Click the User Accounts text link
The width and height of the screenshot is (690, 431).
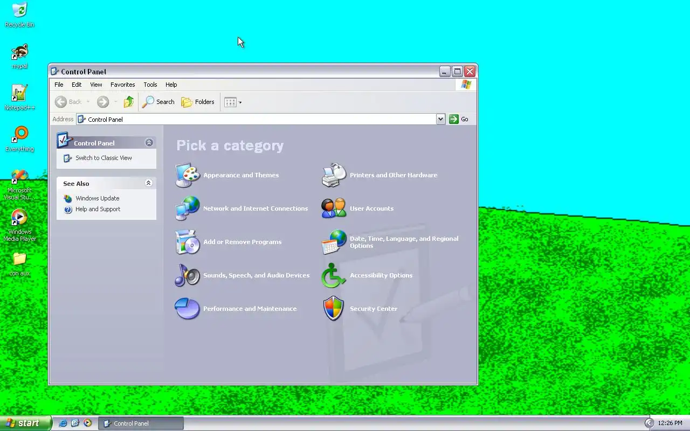pos(372,208)
